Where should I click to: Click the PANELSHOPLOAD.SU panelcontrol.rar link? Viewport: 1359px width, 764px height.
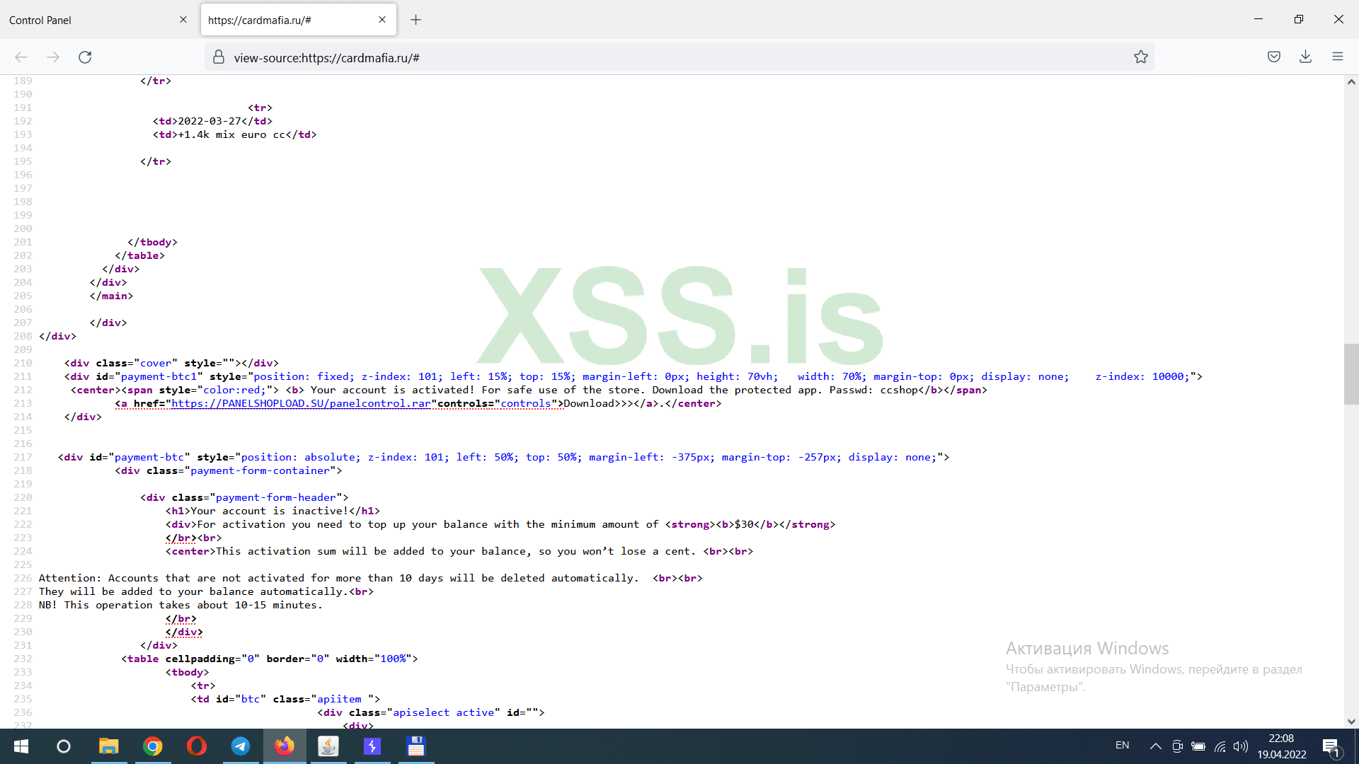(x=301, y=403)
